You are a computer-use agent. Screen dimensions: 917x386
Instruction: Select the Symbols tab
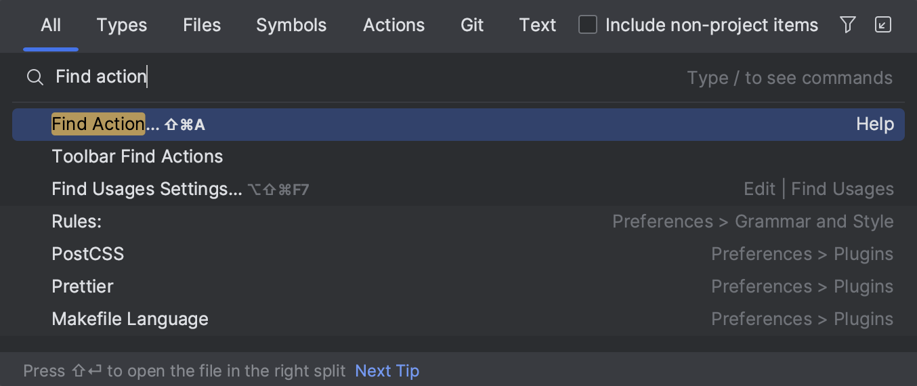291,26
